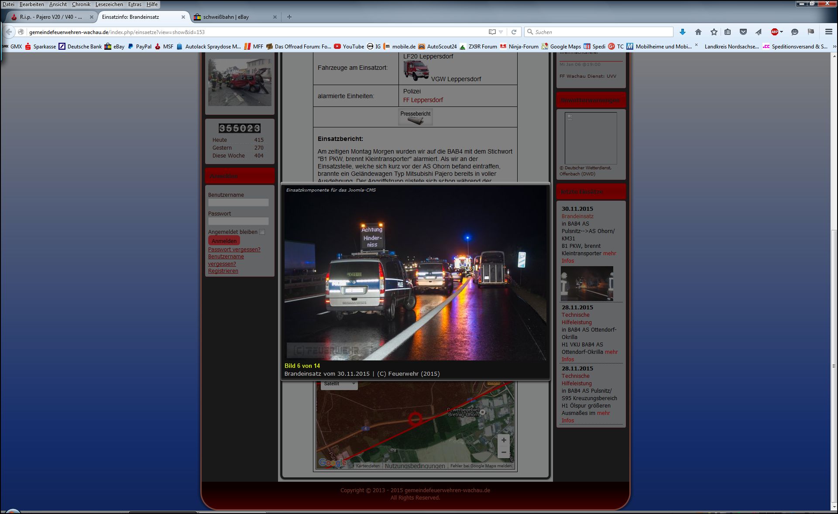Zoom in on the Google map

pyautogui.click(x=503, y=440)
